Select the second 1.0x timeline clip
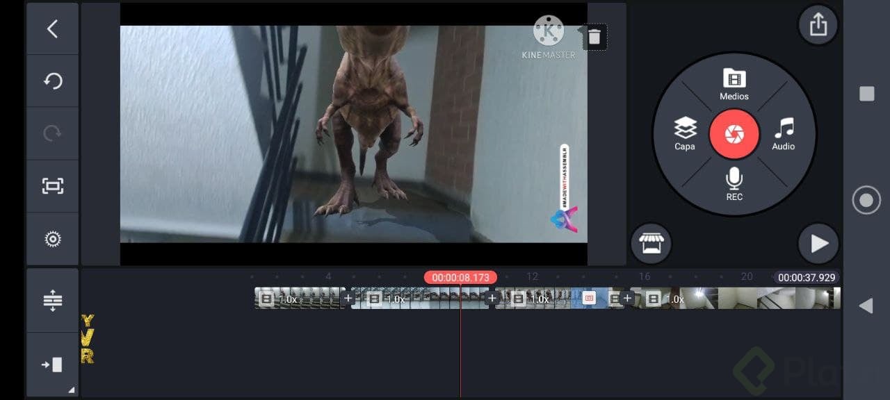The width and height of the screenshot is (890, 400). tap(419, 299)
